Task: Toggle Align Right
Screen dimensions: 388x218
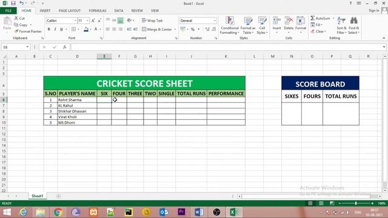Action: [x=120, y=29]
